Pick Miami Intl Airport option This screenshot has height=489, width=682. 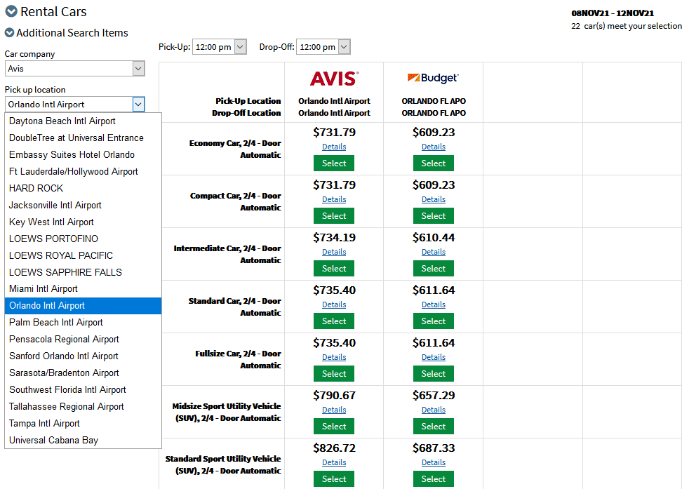[83, 289]
